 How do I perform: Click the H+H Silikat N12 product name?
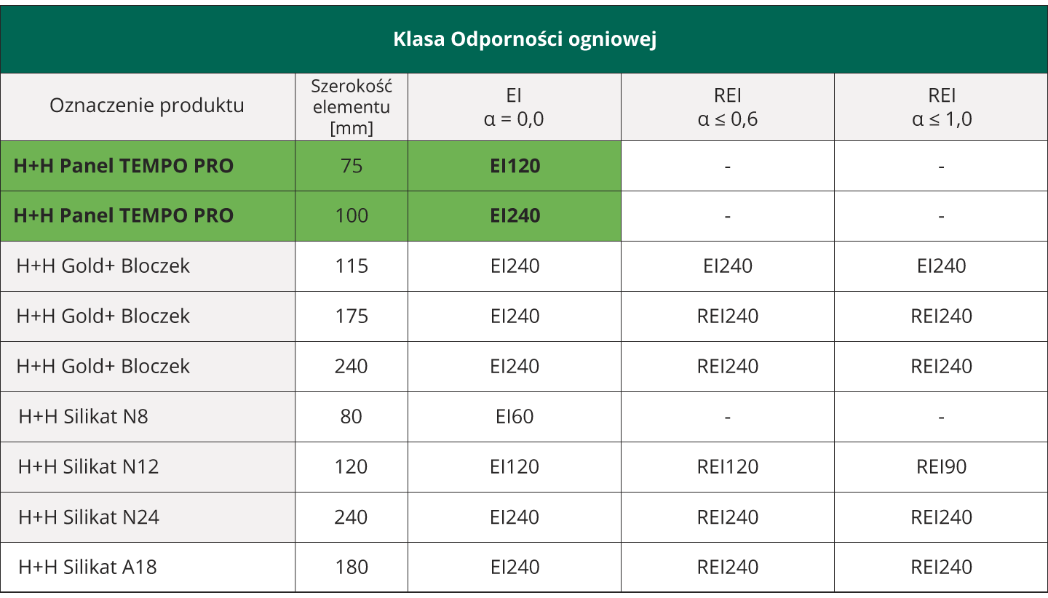(x=88, y=467)
